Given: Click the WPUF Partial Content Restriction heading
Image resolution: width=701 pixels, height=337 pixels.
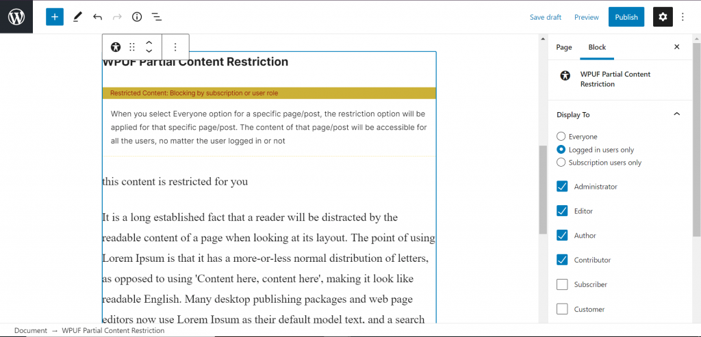Looking at the screenshot, I should click(195, 62).
